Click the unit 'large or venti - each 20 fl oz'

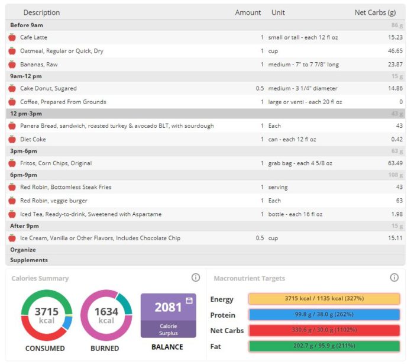pyautogui.click(x=305, y=102)
